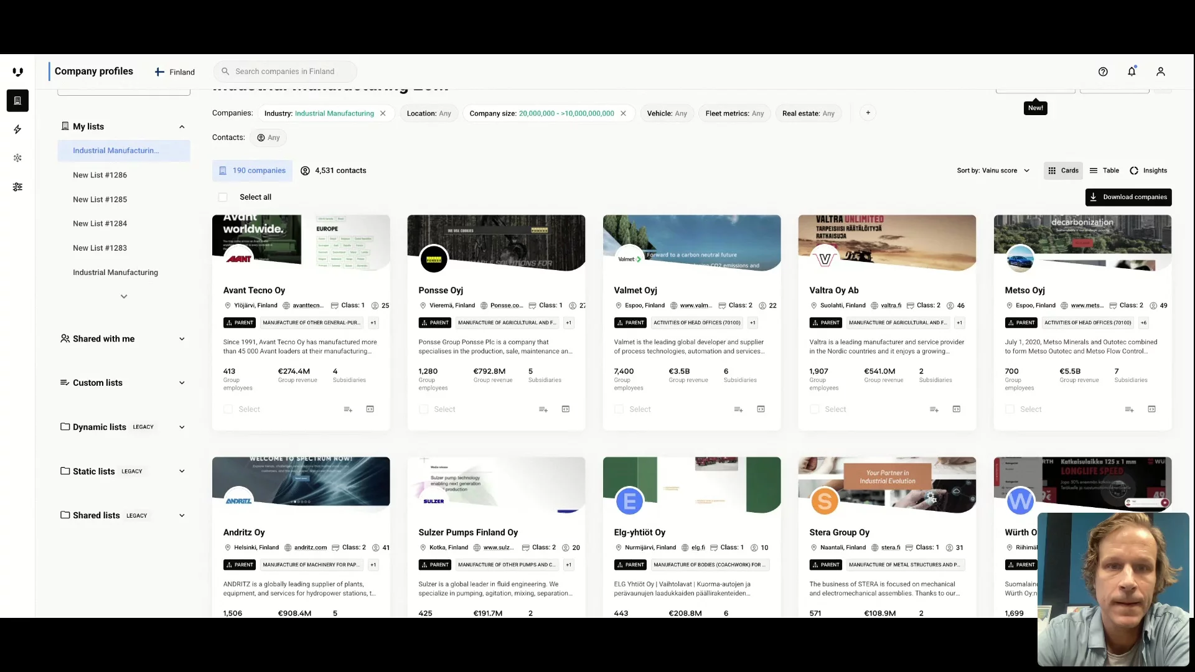Image resolution: width=1195 pixels, height=672 pixels.
Task: Open the selected Industrial Manufacturin... list
Action: [124, 151]
